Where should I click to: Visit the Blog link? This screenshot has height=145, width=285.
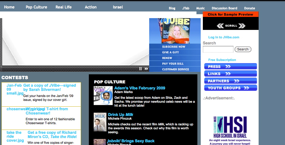point(172,8)
